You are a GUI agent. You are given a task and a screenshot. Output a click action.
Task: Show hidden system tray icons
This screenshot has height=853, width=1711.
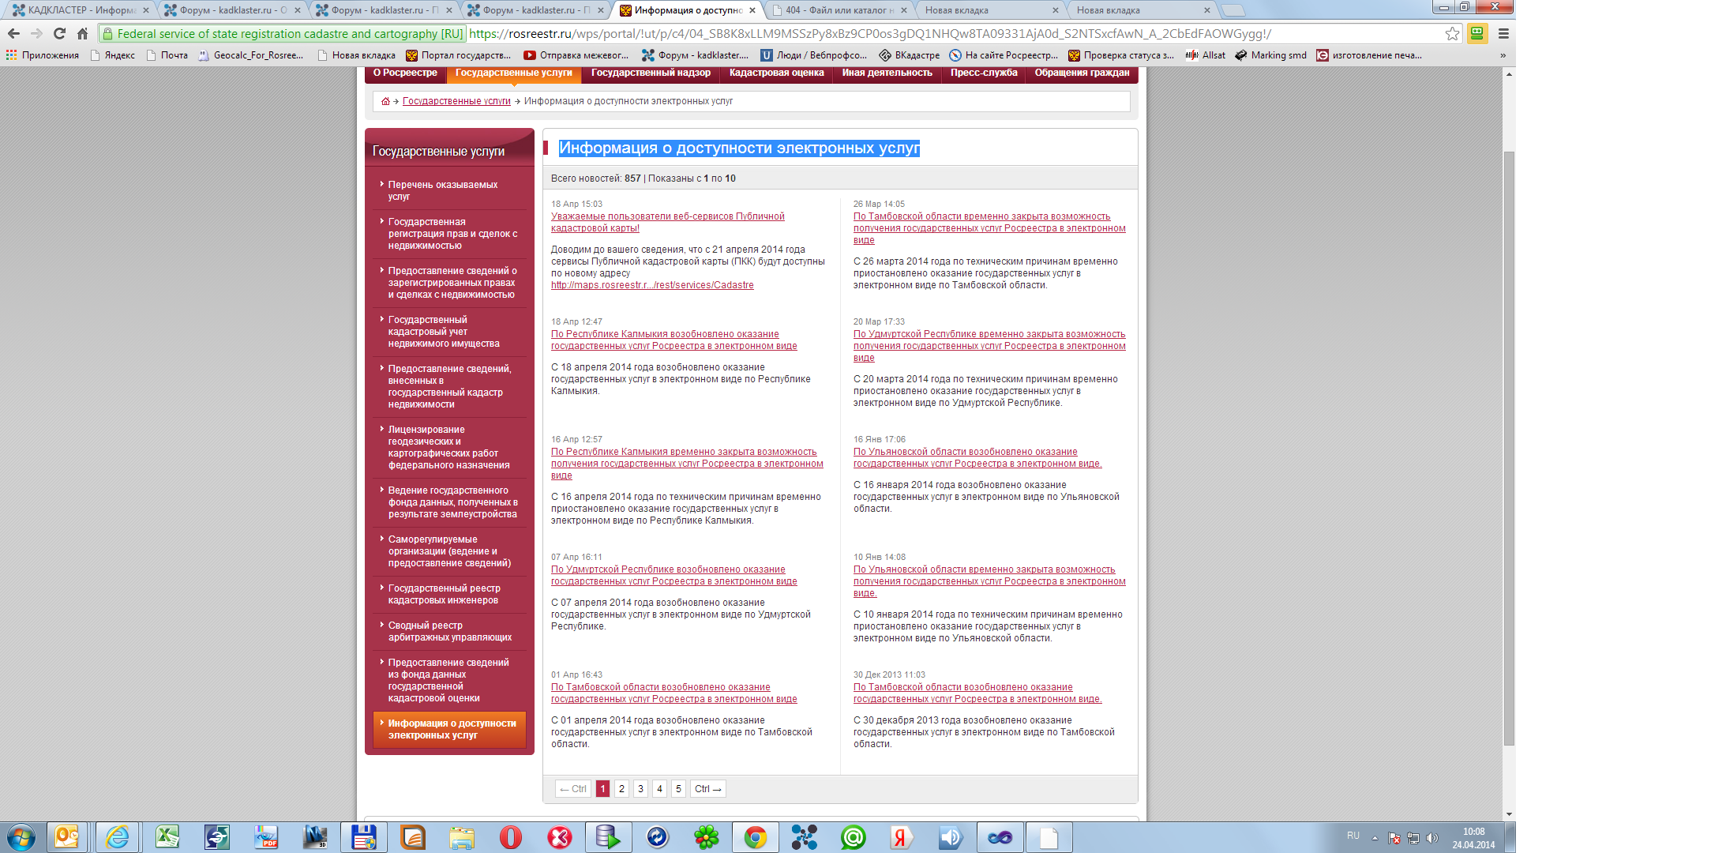[1375, 838]
